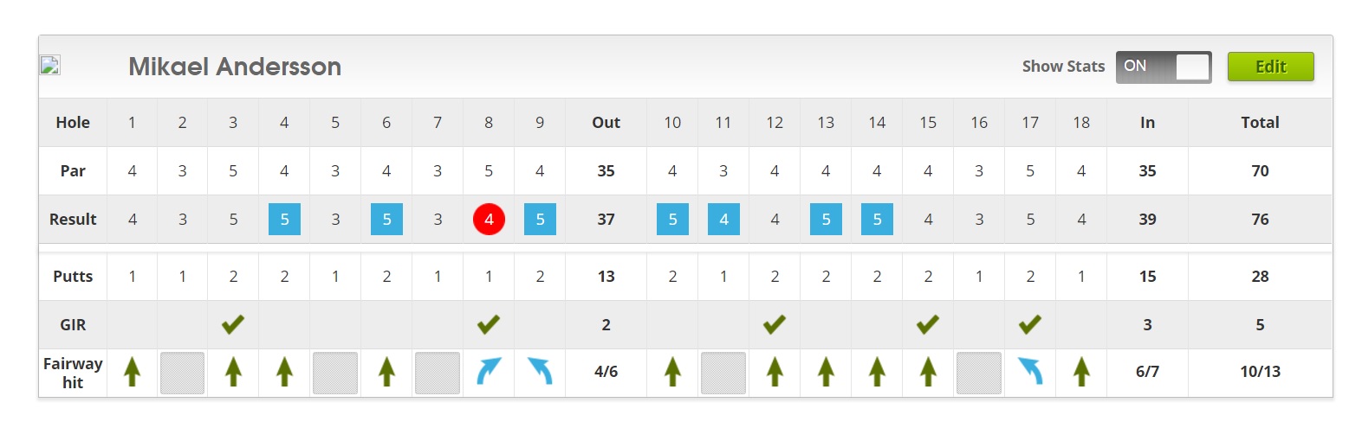
Task: Click the green fairway arrow for hole 18
Action: pos(1081,371)
